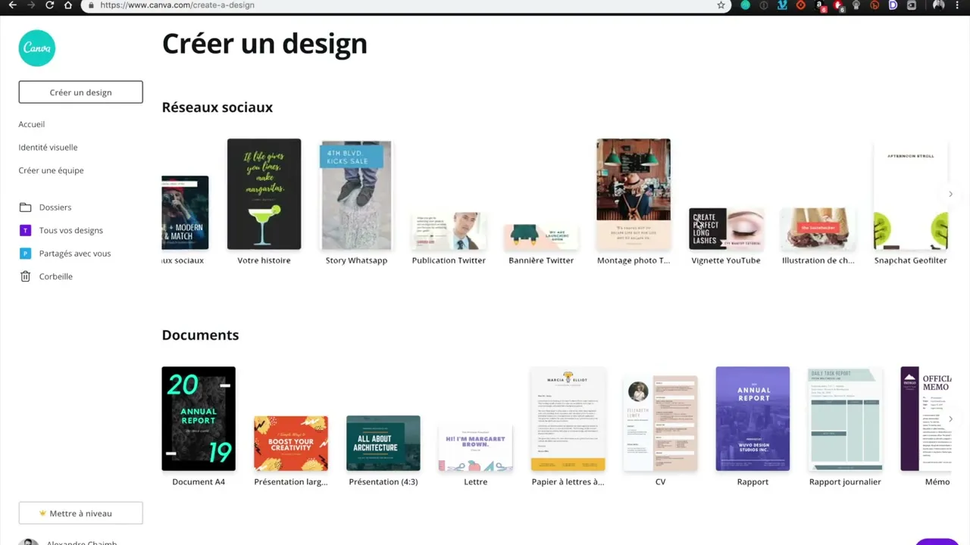Open the Vimeo extension icon
Screen dimensions: 970x545
pos(782,5)
